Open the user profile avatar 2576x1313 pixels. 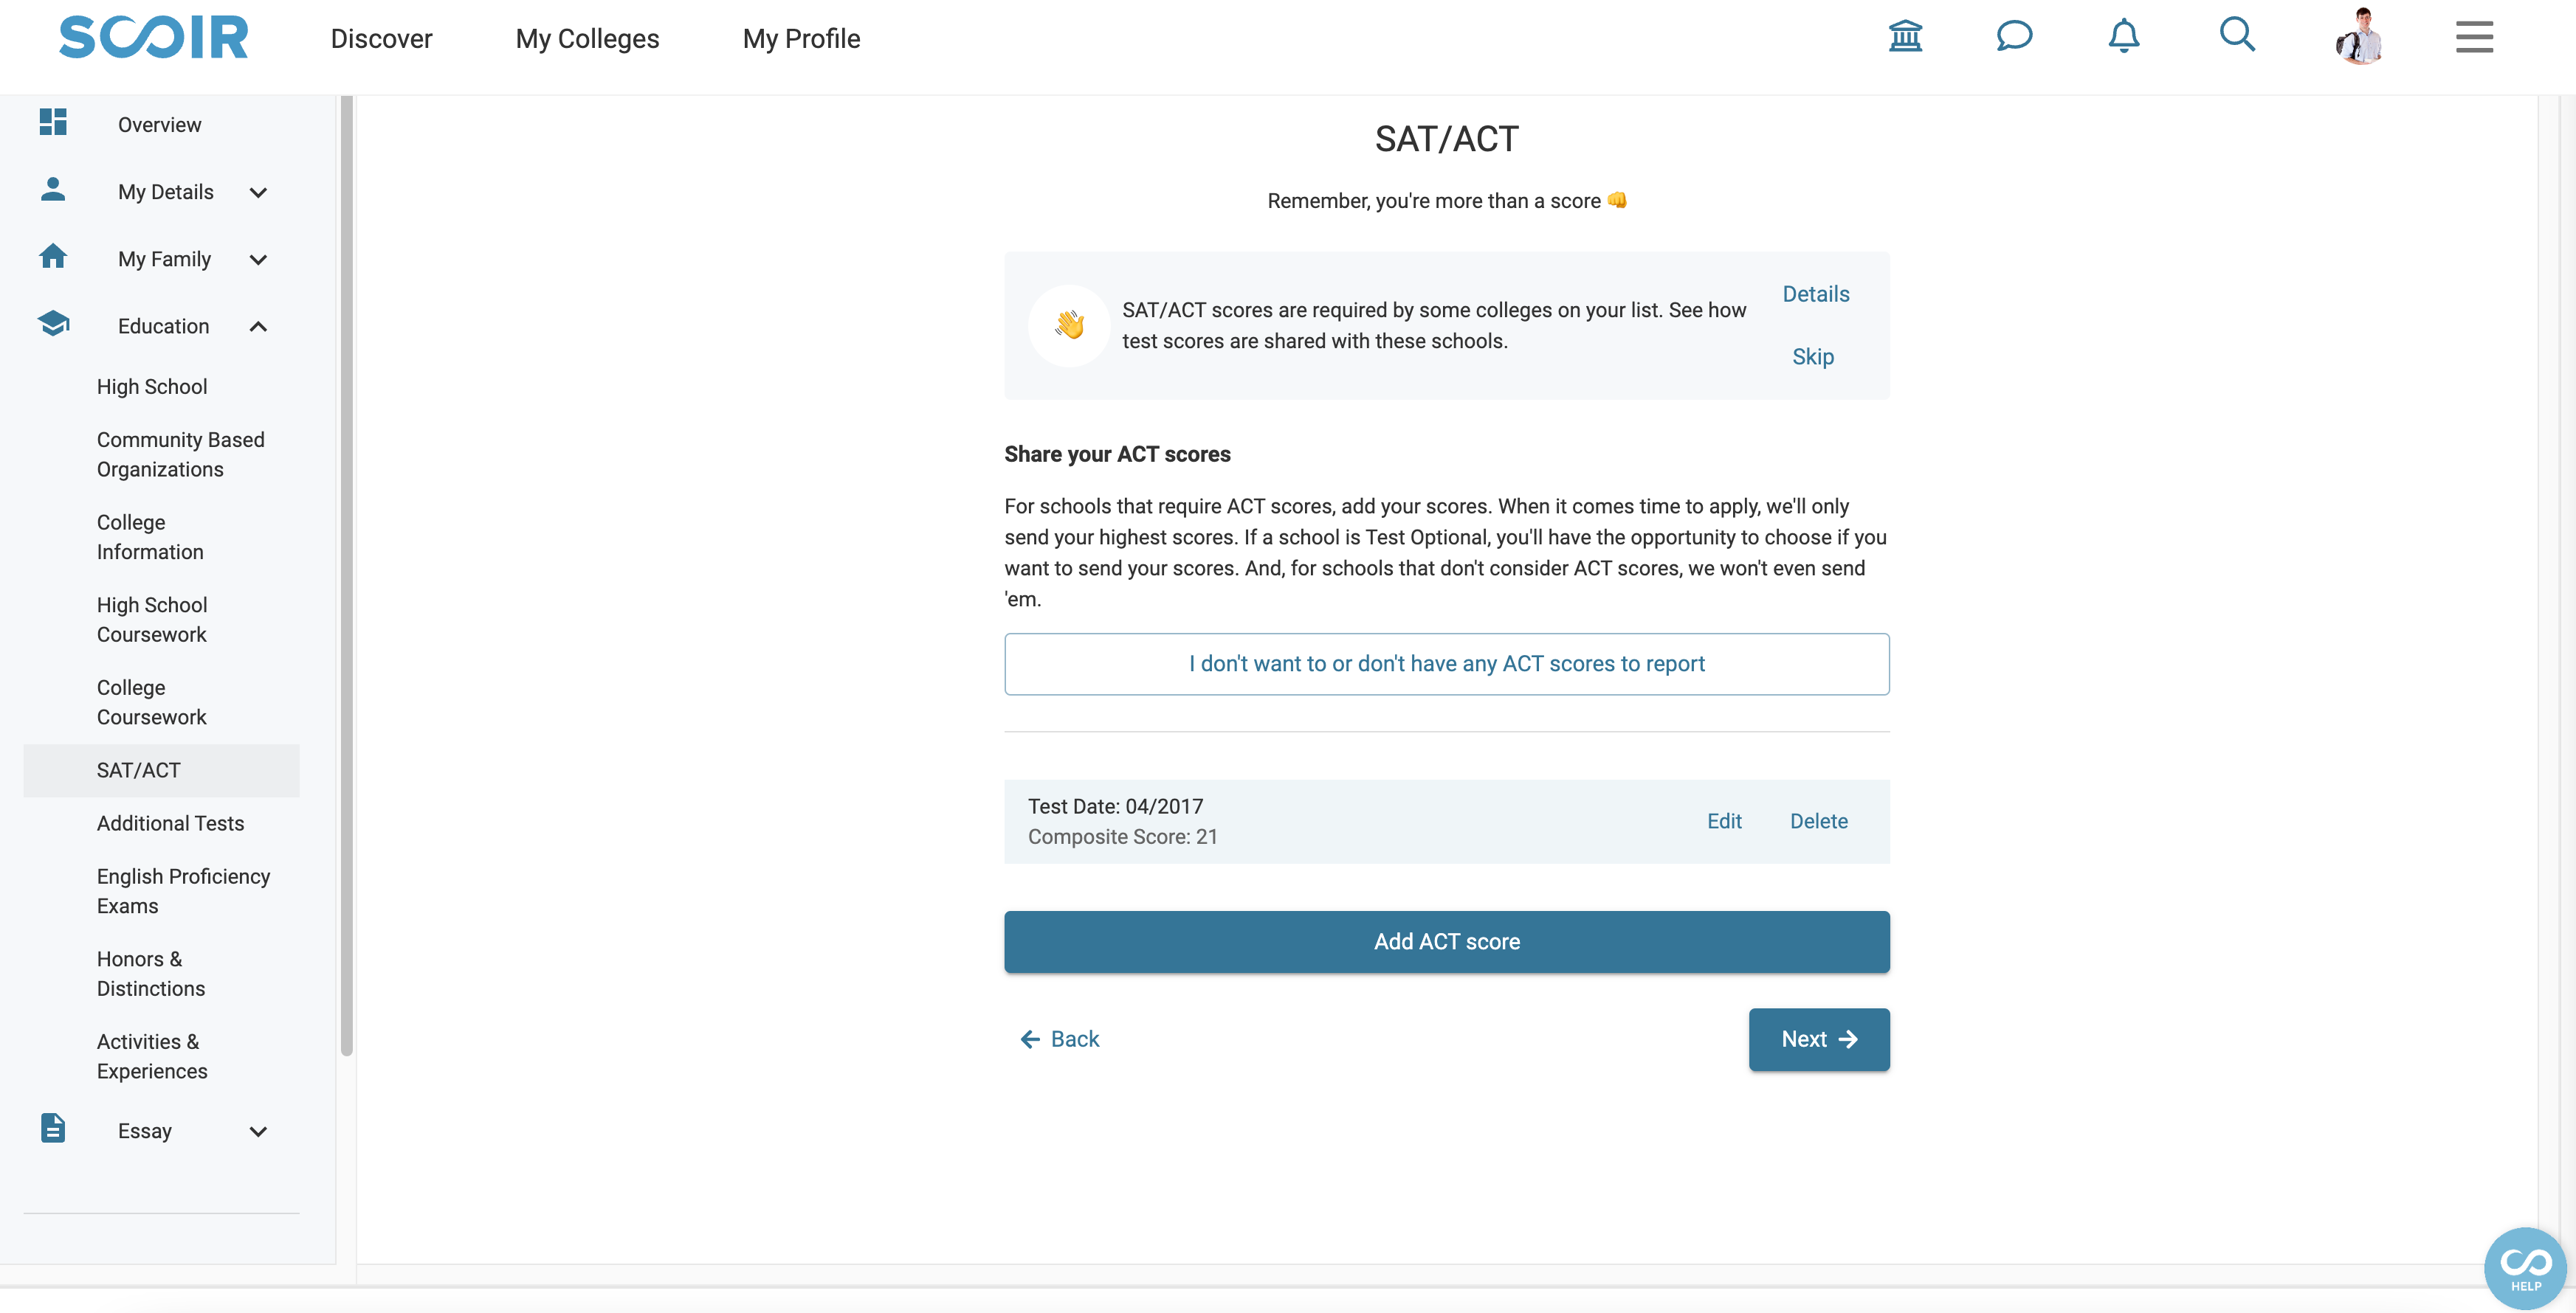point(2360,37)
